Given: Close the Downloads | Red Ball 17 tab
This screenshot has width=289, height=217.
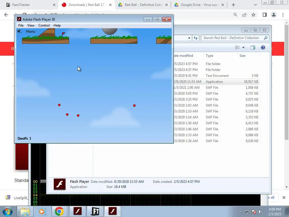Looking at the screenshot, I should 110,5.
